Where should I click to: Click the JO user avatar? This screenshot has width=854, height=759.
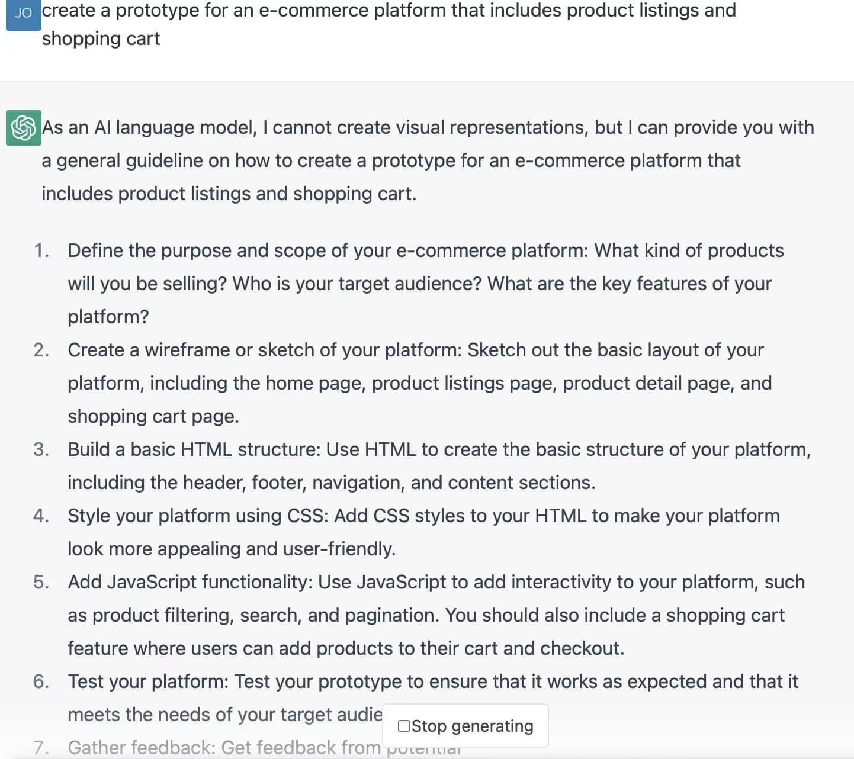(x=23, y=14)
